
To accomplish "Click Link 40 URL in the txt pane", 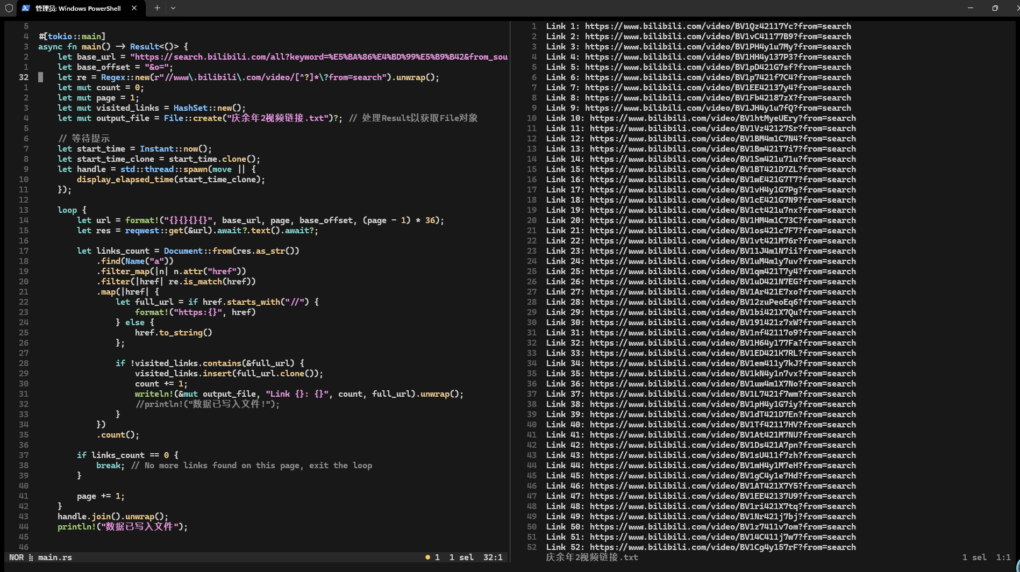I will click(723, 425).
